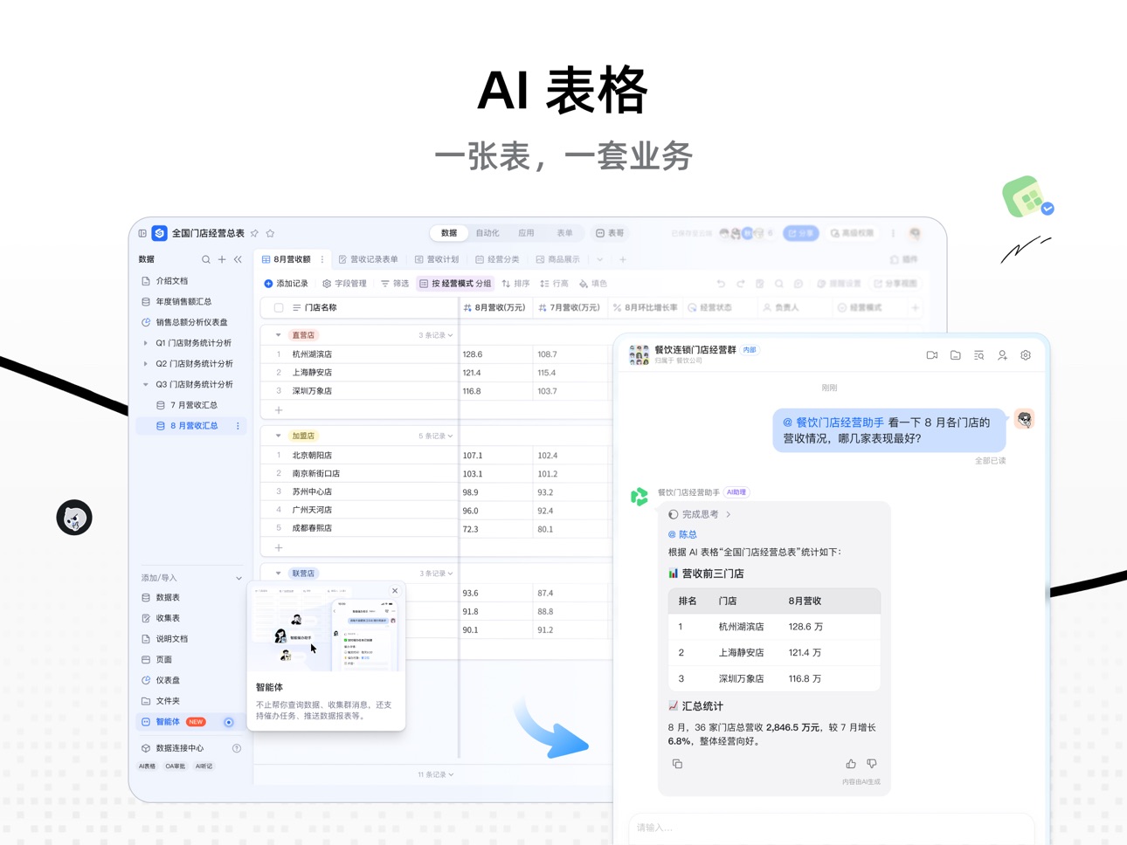Image resolution: width=1127 pixels, height=845 pixels.
Task: Switch to the 表单 top tab
Action: 564,233
